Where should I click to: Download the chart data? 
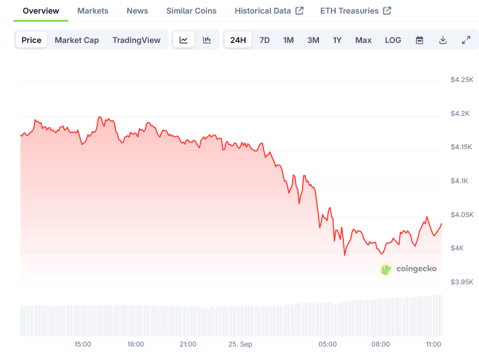pos(443,40)
